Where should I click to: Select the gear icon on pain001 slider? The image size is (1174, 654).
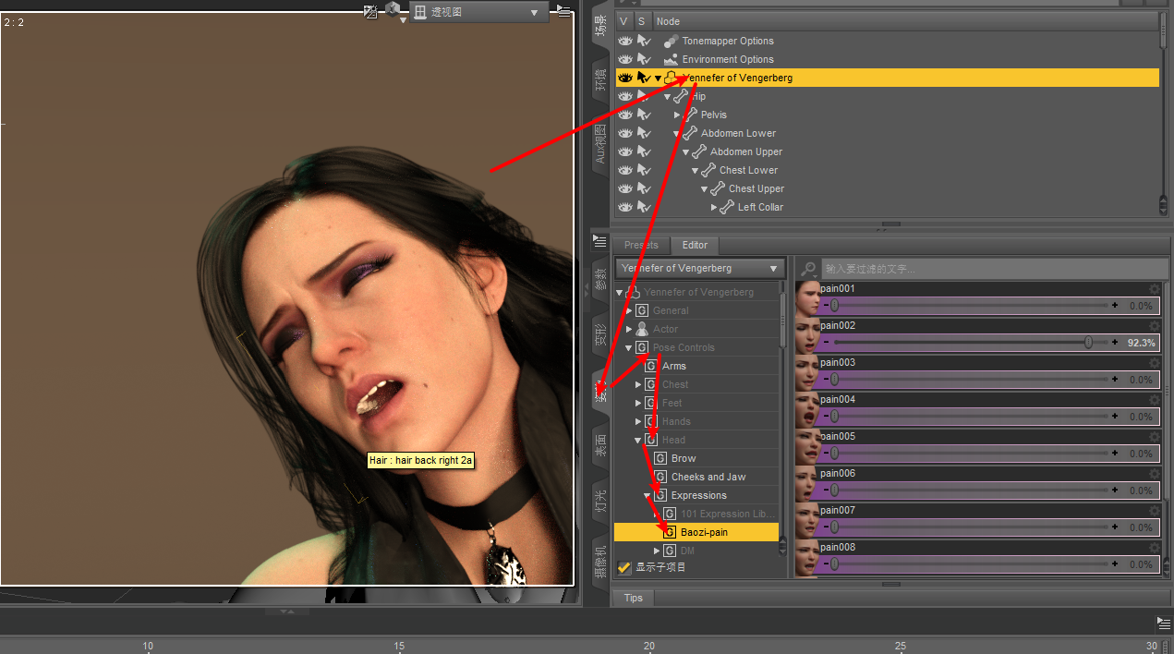[x=1154, y=288]
